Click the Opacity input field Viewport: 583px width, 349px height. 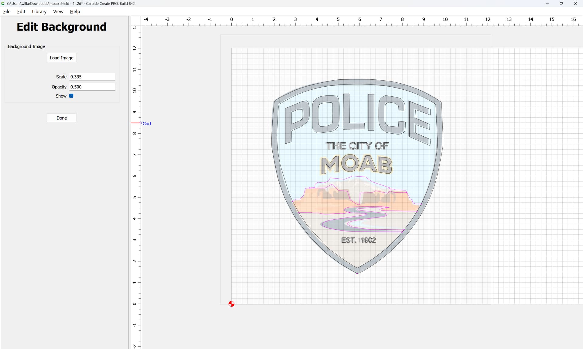92,87
